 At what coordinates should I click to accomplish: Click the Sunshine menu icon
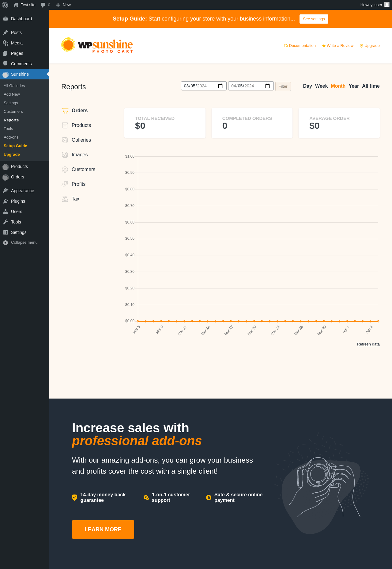[6, 74]
